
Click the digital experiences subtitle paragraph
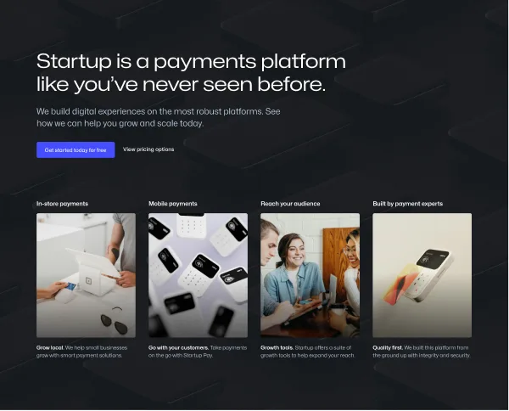click(159, 117)
